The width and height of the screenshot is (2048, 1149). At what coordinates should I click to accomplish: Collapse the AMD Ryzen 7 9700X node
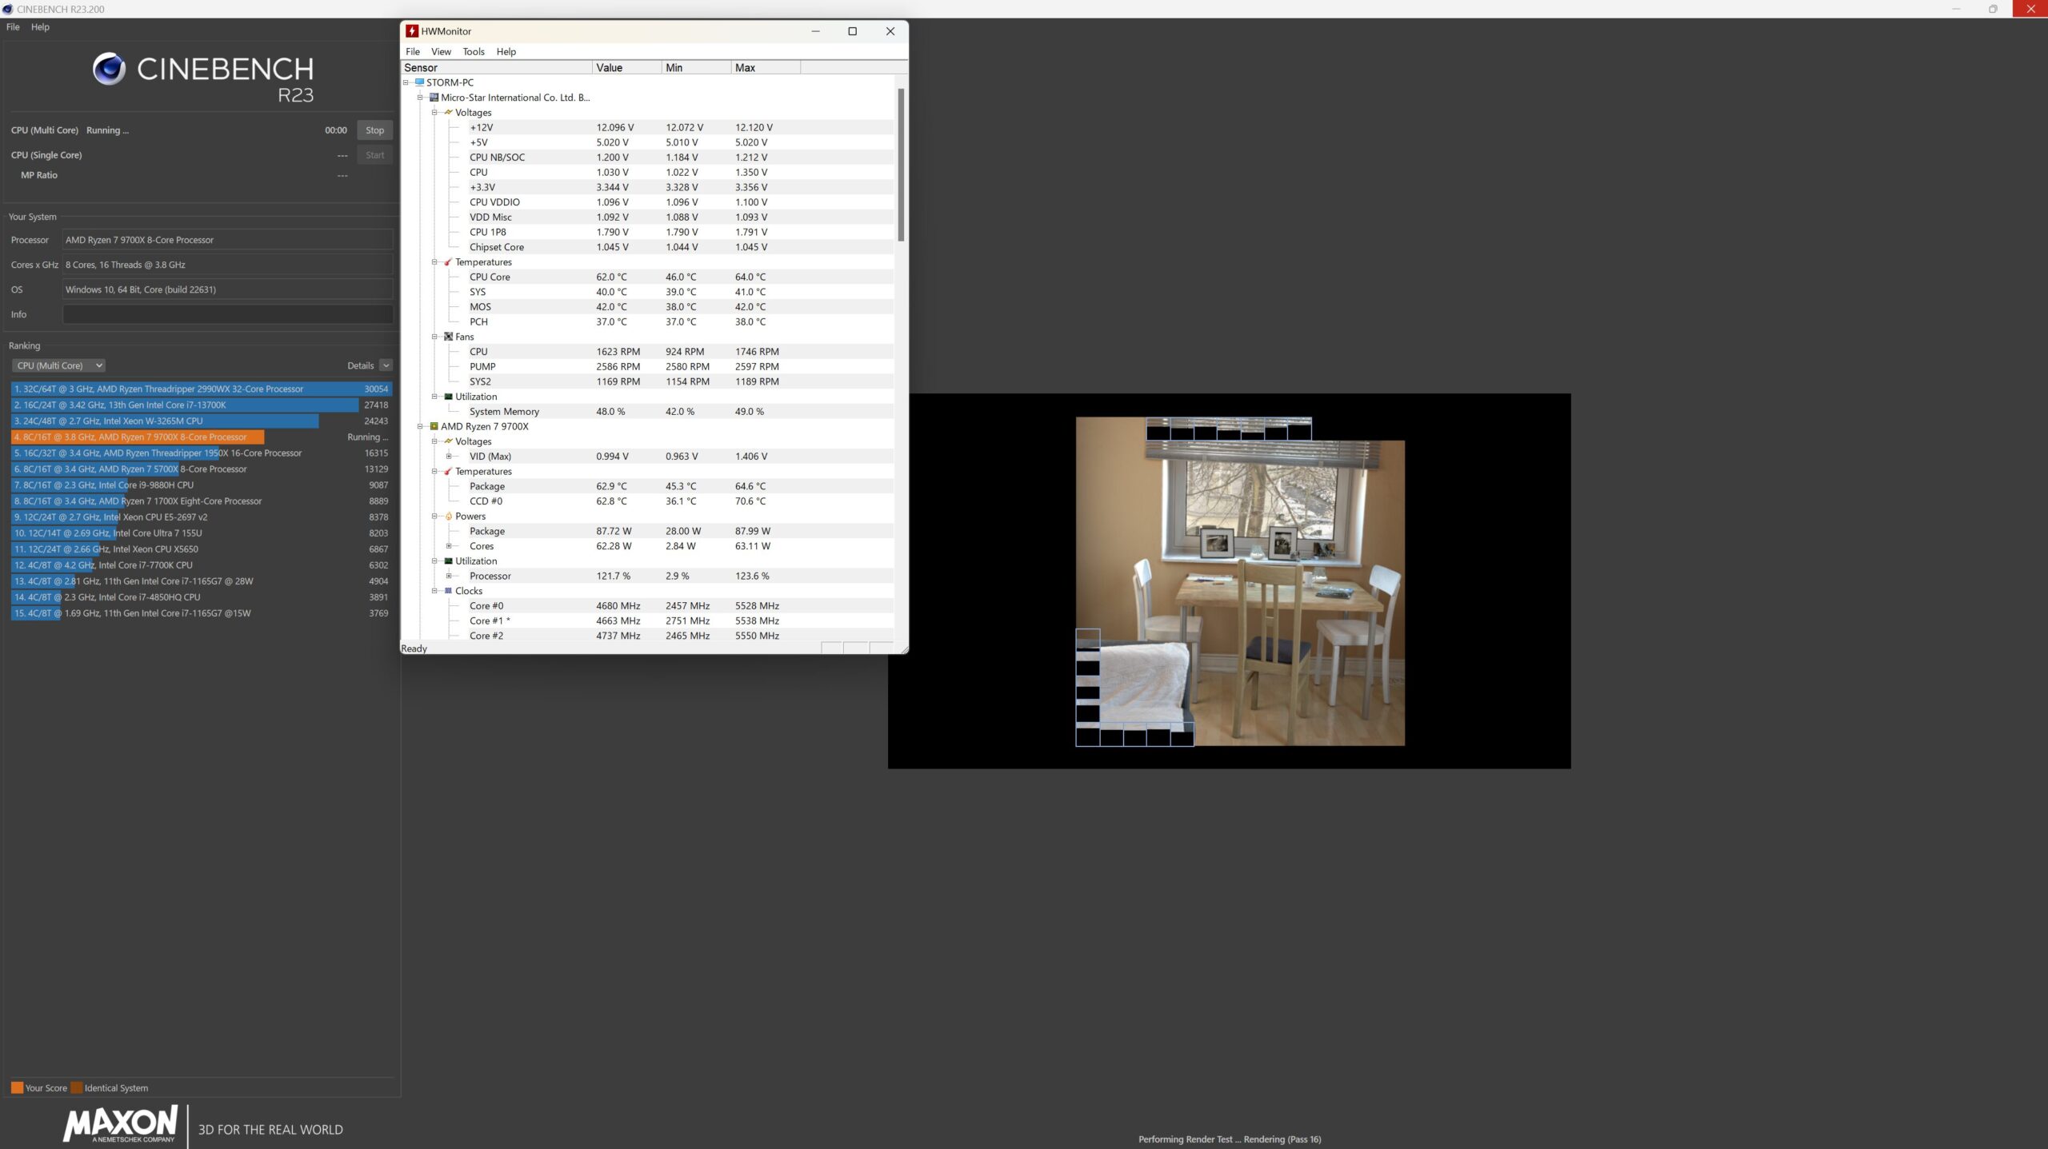(420, 426)
